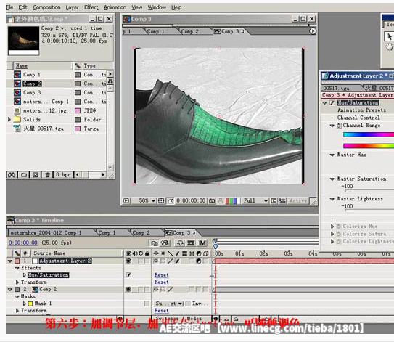Toggle the draft 3D button in Timeline
Screen dimensions: 394x342
164,243
